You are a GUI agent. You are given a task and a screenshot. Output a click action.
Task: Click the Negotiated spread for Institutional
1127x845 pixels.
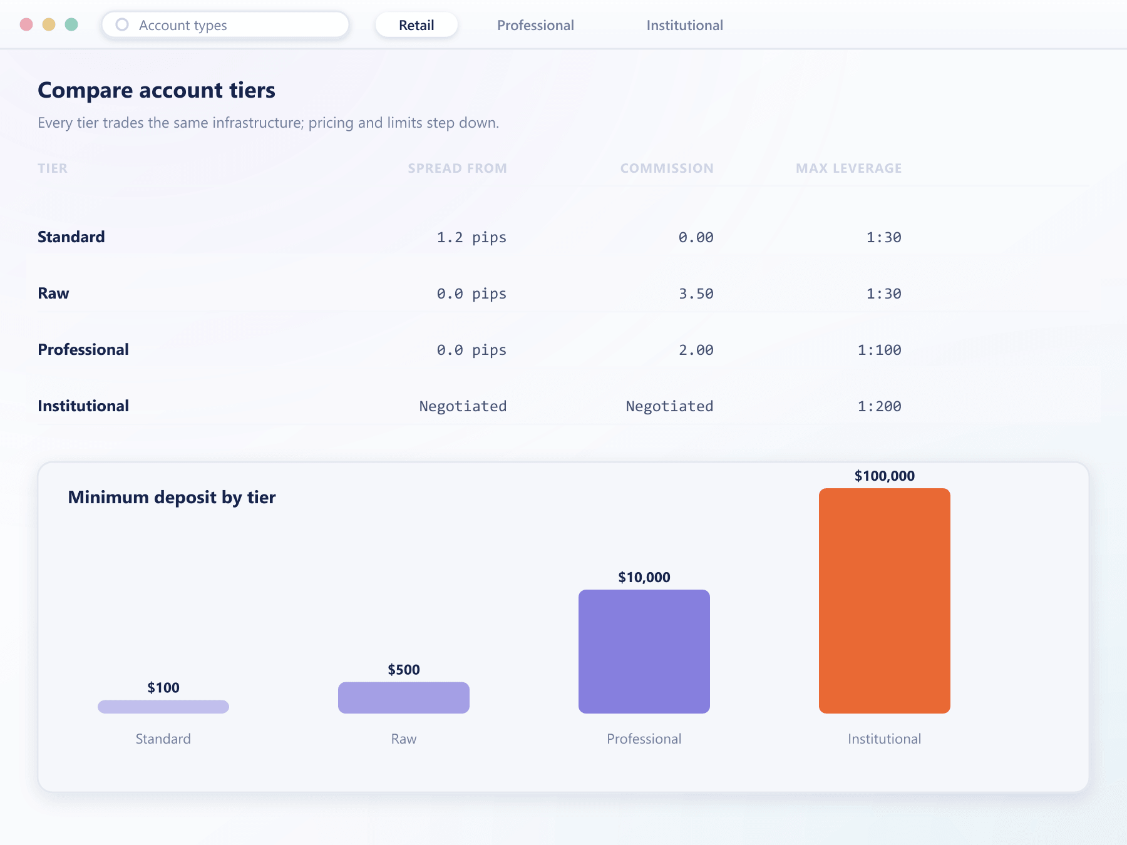(x=463, y=406)
